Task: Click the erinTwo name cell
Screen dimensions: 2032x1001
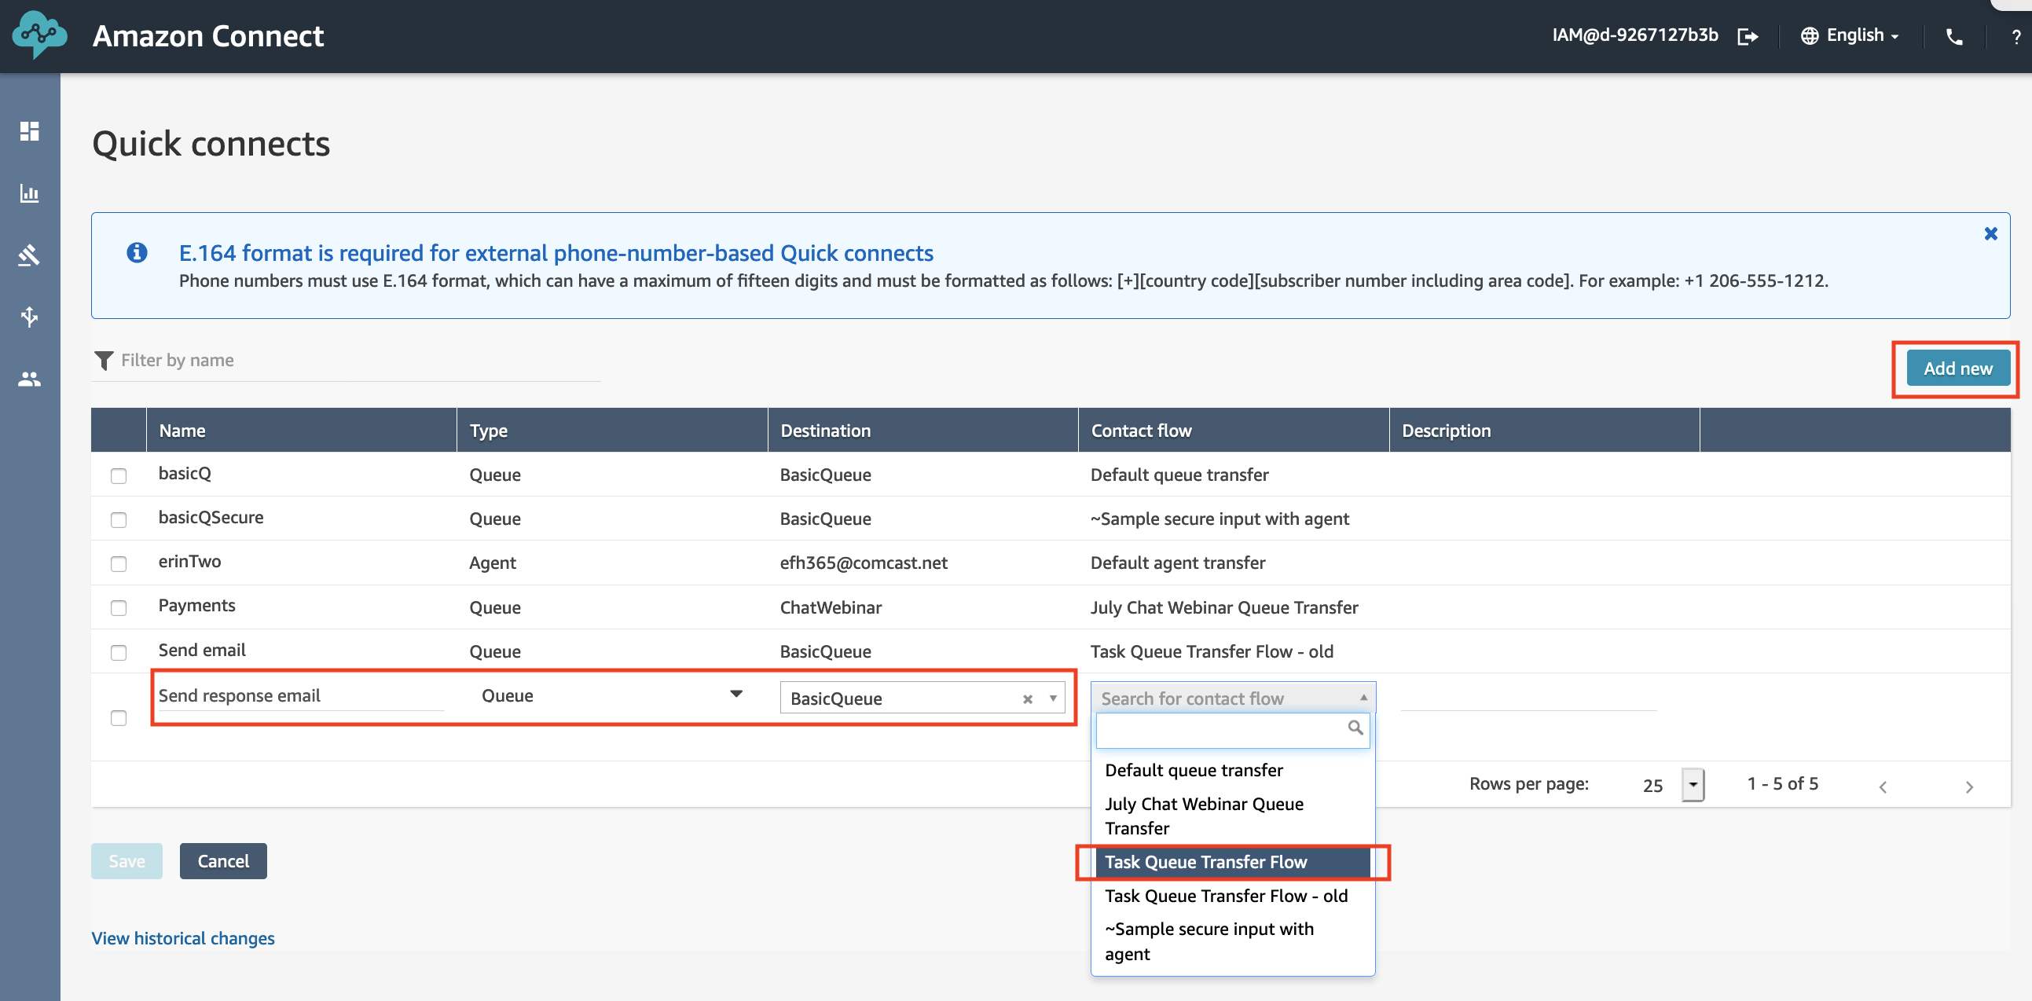Action: click(189, 562)
